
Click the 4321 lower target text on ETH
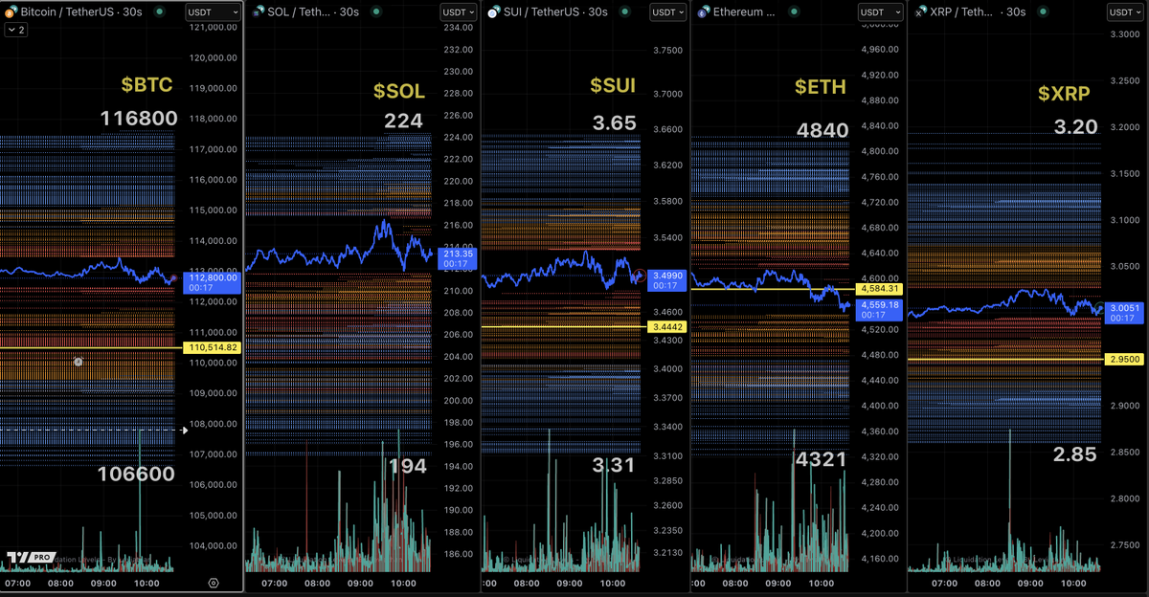click(x=821, y=459)
